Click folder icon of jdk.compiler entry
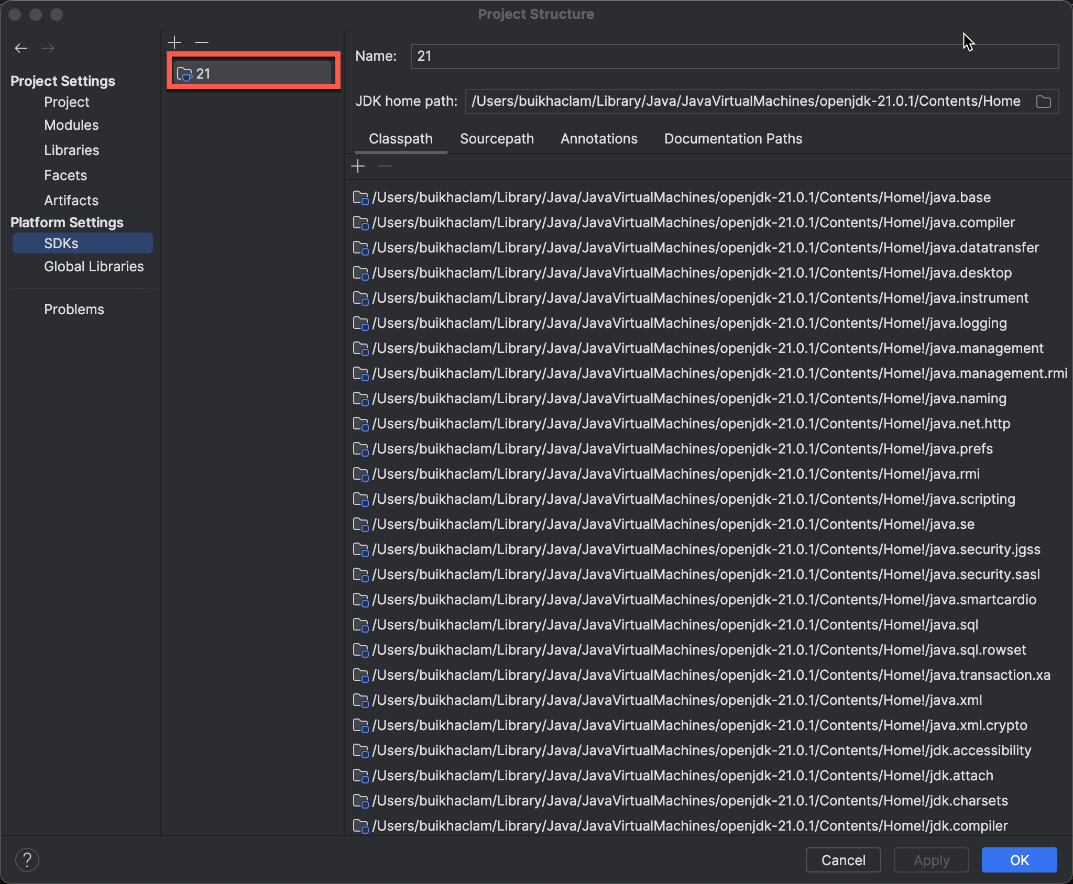 (360, 826)
